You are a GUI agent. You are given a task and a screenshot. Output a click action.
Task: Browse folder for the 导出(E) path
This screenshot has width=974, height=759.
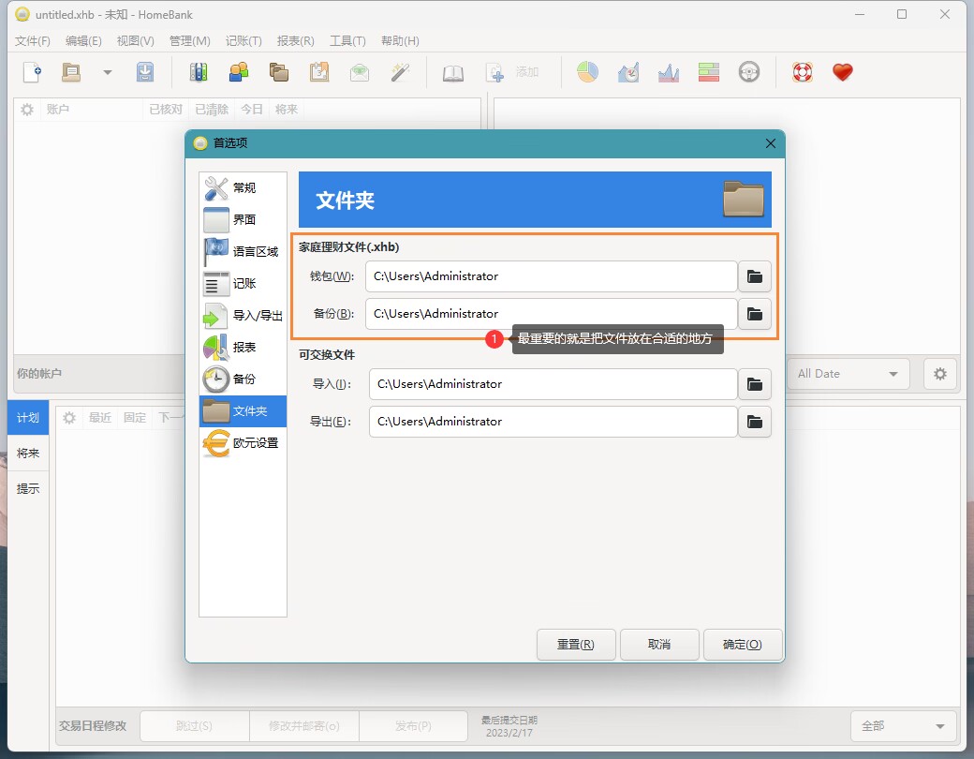(x=755, y=422)
